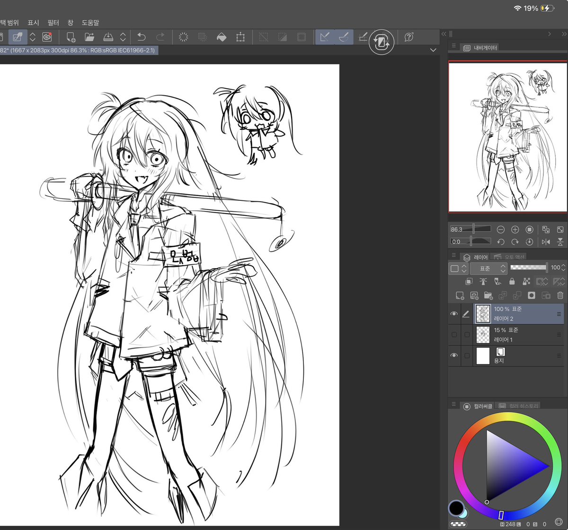Open the Color Wheel palette hamburger menu
568x530 pixels.
(x=454, y=405)
